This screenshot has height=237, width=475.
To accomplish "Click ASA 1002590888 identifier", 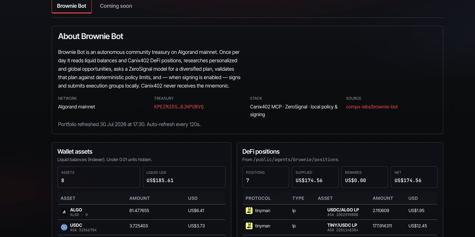I will (x=343, y=214).
